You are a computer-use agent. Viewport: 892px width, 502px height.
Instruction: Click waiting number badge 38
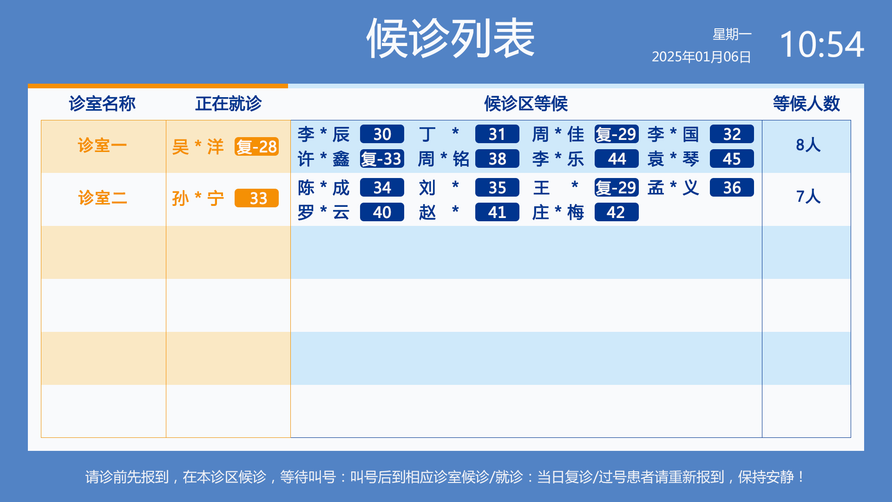point(497,159)
